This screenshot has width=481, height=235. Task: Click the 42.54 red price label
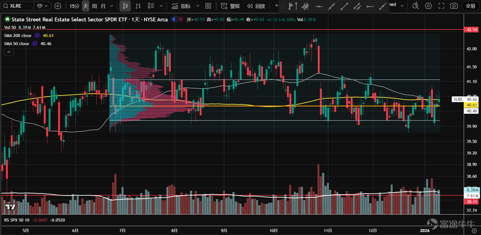(472, 29)
